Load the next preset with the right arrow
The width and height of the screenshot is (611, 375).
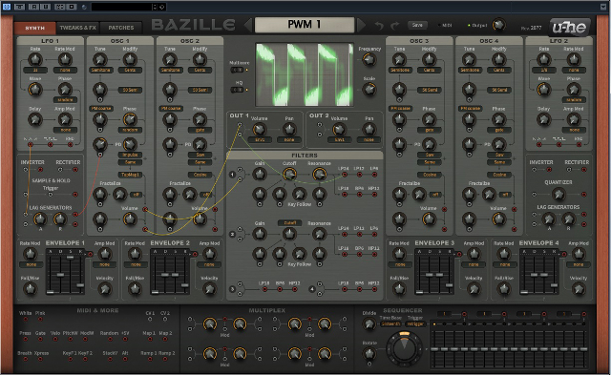(361, 26)
